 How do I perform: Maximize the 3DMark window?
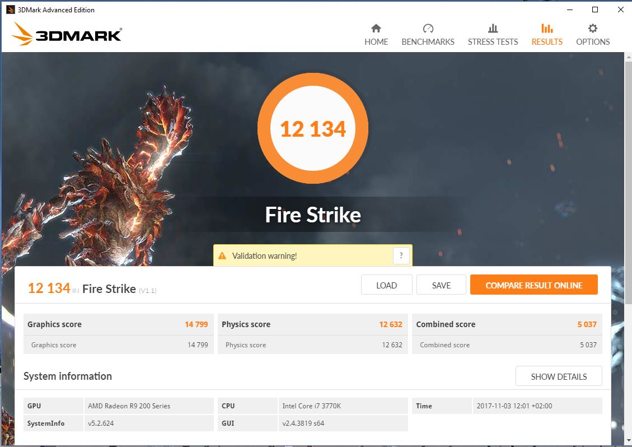tap(595, 10)
